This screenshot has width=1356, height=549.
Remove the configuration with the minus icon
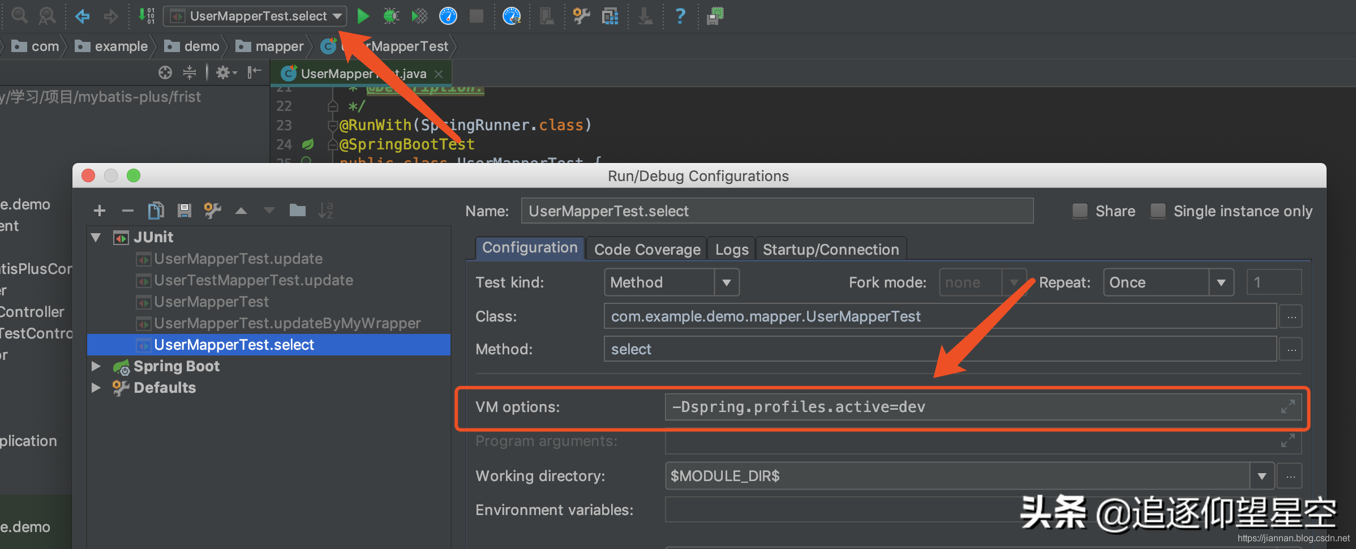click(x=128, y=211)
